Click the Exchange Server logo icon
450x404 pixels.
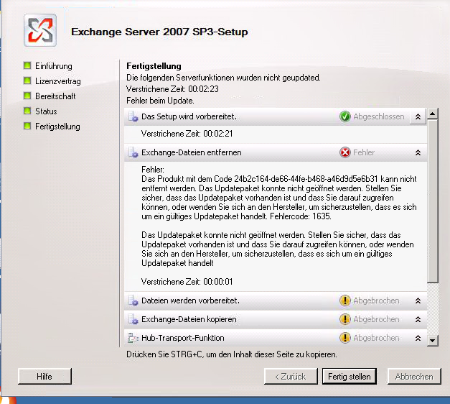click(40, 30)
